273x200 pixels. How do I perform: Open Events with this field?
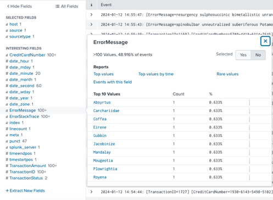point(113,82)
